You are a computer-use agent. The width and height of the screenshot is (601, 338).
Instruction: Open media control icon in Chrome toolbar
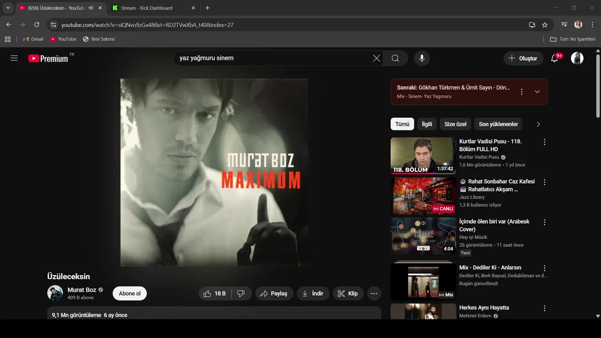click(x=564, y=24)
